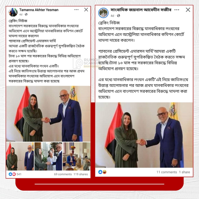Click blue like reaction on right post

100,172
